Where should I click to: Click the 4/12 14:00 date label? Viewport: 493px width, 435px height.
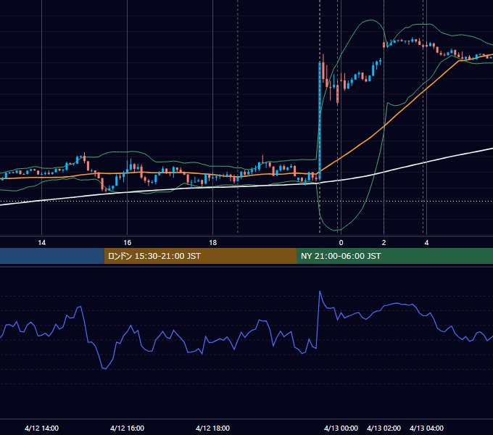(x=41, y=428)
